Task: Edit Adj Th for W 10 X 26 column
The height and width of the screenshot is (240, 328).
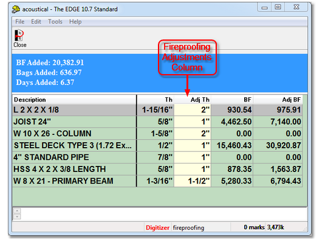Action: pos(193,134)
